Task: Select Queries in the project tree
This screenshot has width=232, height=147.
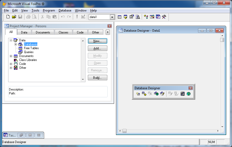Action: [29, 52]
